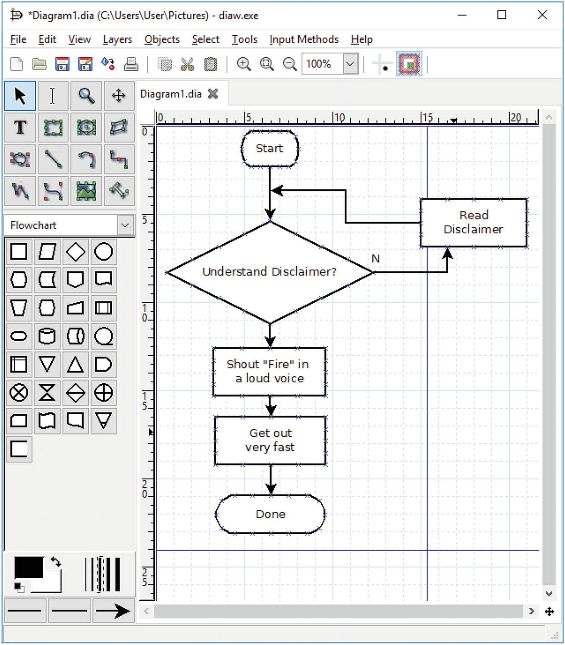The height and width of the screenshot is (645, 565).
Task: Select the Zigzag line tool
Action: [119, 159]
